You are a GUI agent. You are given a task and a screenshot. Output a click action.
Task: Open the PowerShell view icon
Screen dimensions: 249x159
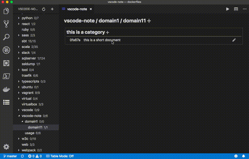(x=6, y=76)
